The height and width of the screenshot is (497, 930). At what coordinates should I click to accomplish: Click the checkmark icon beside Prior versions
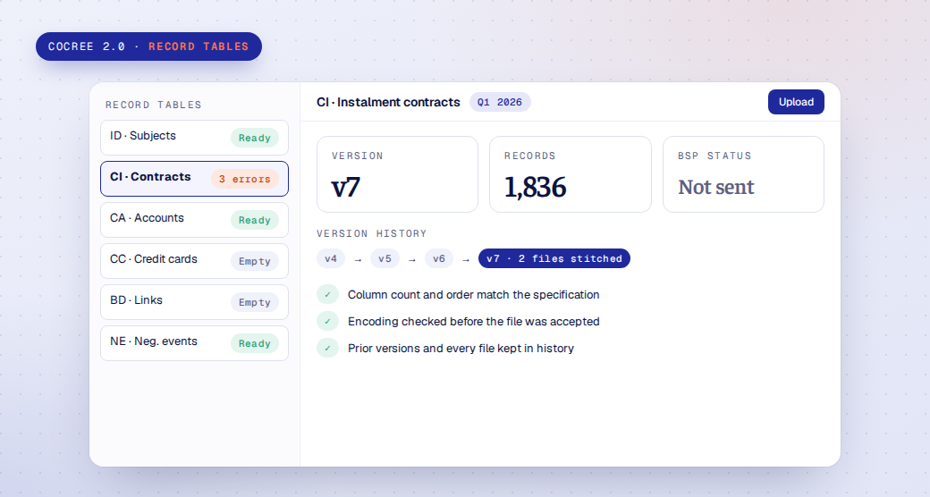(327, 348)
